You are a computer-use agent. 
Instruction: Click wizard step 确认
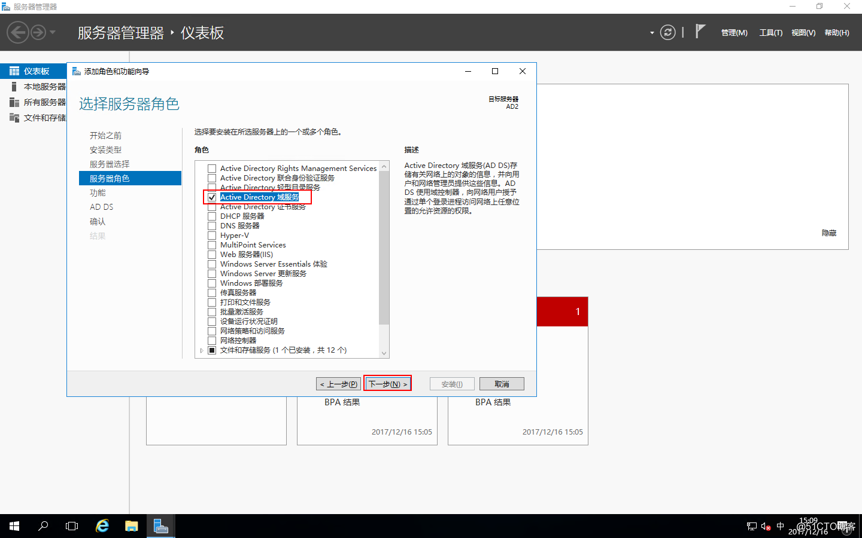click(98, 222)
